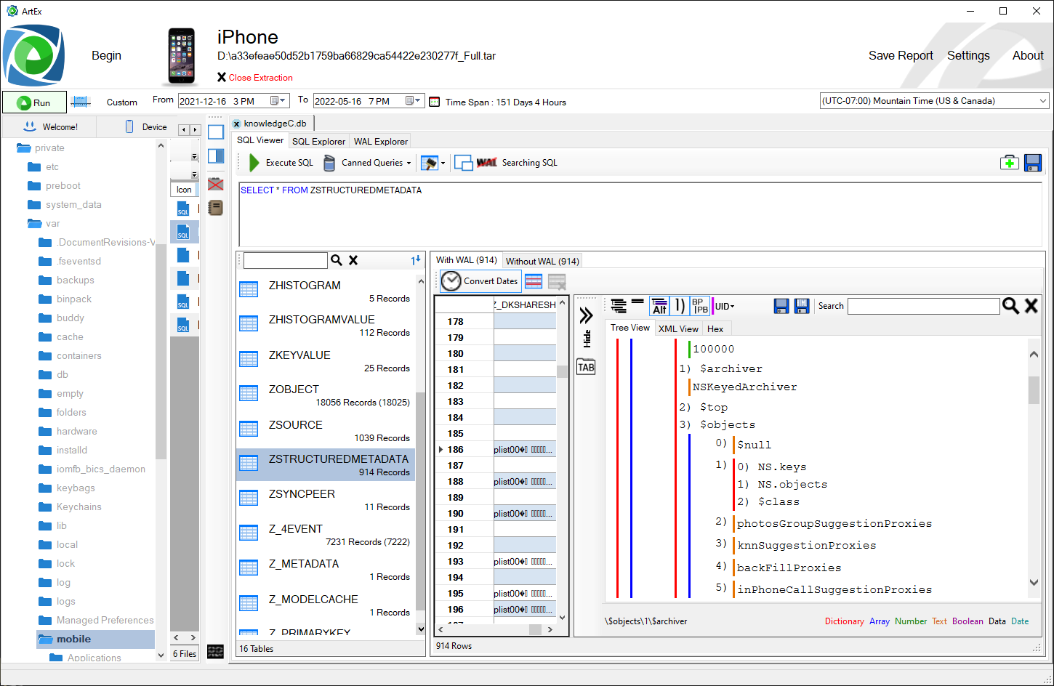
Task: Open the About menu
Action: pyautogui.click(x=1028, y=56)
